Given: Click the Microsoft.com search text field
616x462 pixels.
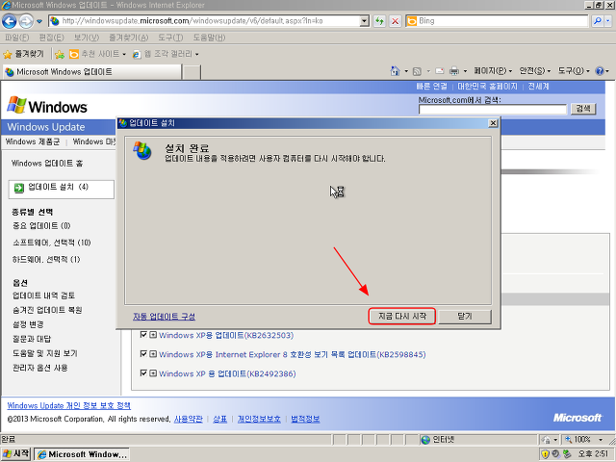Looking at the screenshot, I should (x=493, y=109).
